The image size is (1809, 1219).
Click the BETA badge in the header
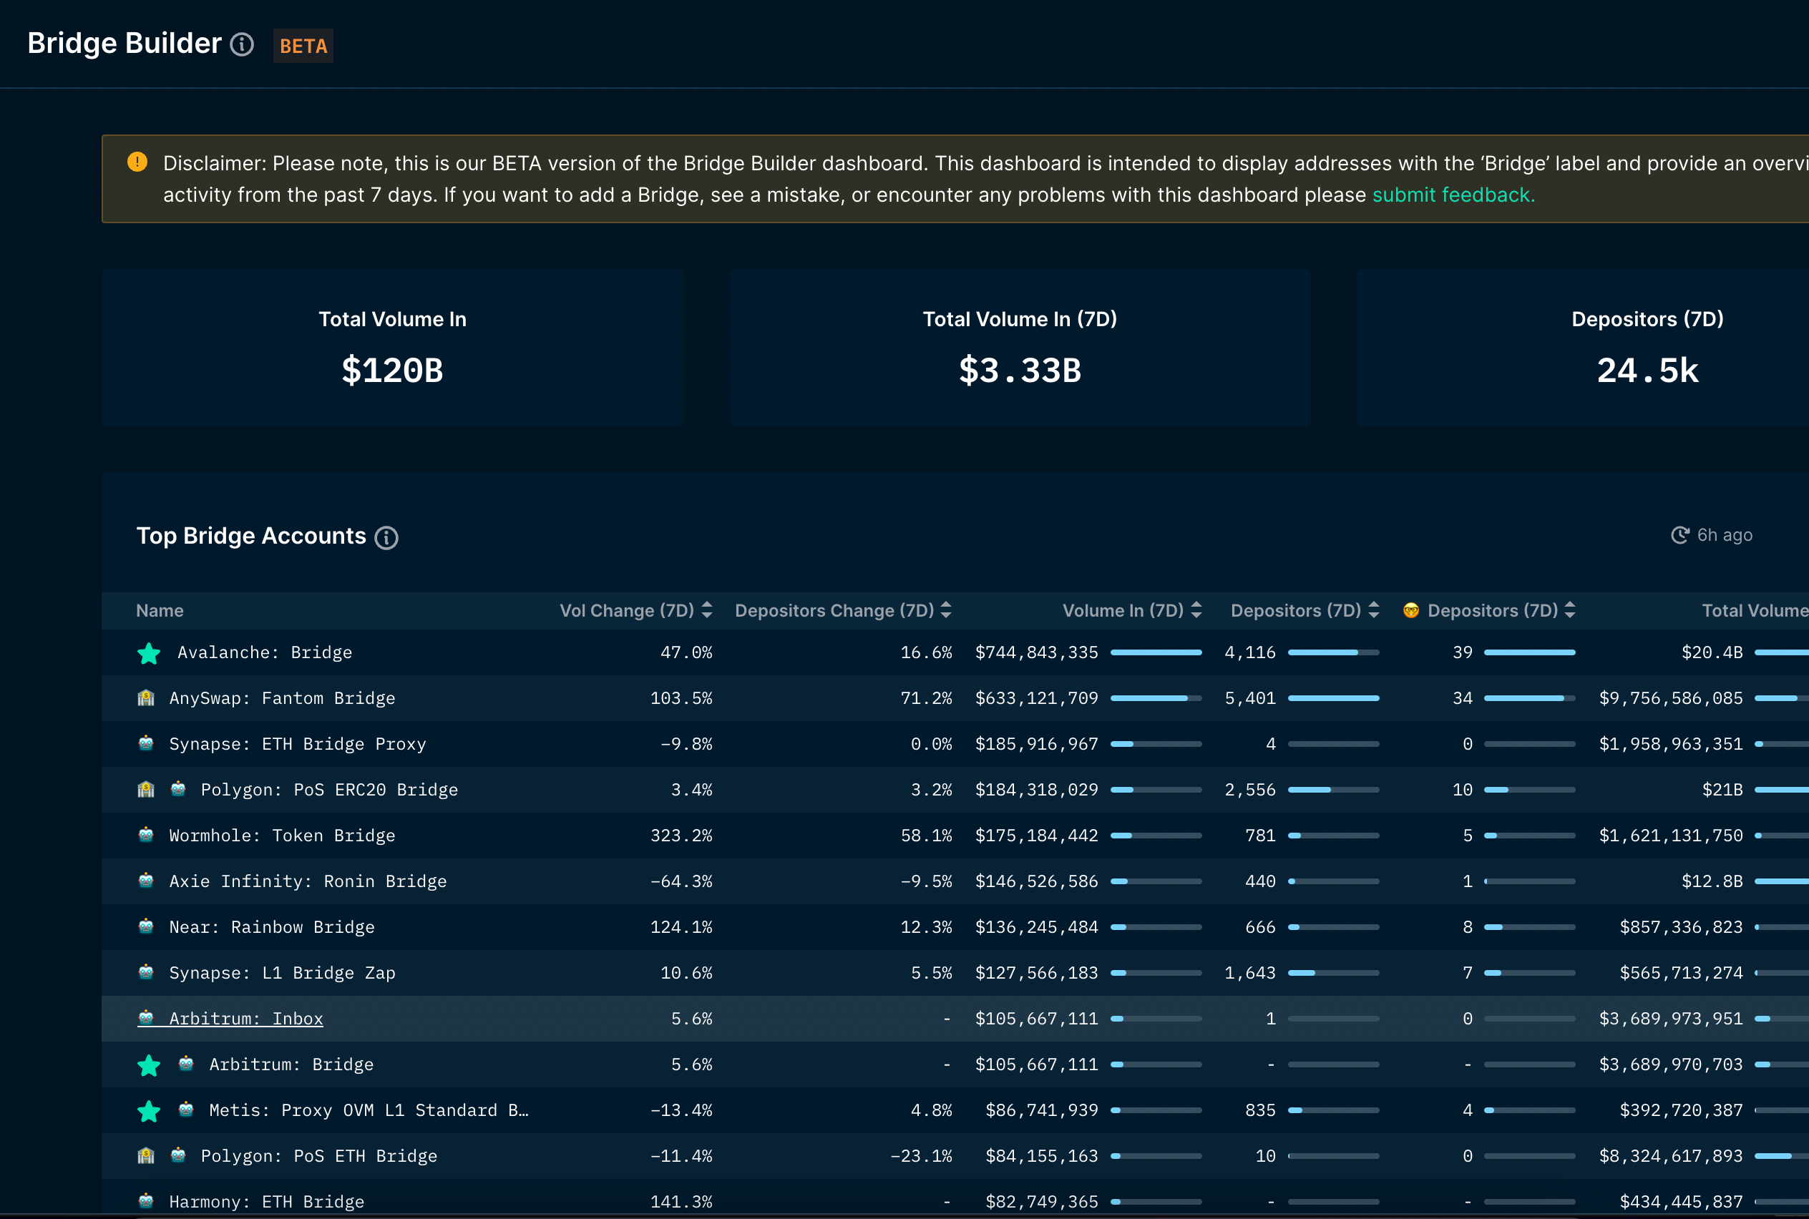tap(303, 46)
